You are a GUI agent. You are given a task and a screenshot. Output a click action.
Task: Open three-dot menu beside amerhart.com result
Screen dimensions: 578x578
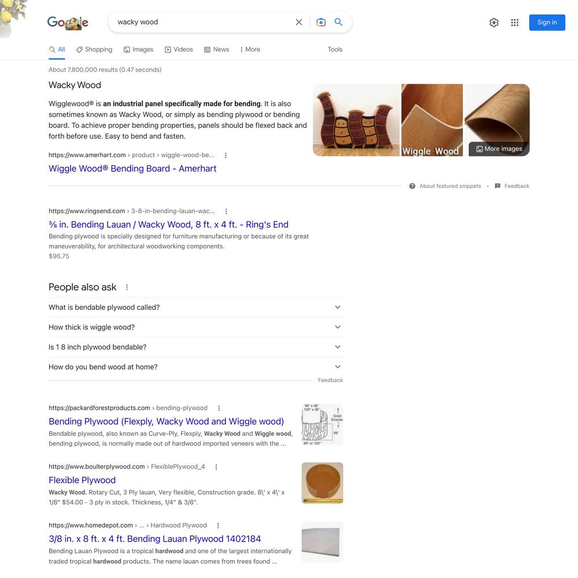[x=225, y=155]
